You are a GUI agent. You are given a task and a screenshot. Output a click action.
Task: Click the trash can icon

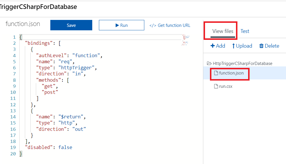[261, 46]
